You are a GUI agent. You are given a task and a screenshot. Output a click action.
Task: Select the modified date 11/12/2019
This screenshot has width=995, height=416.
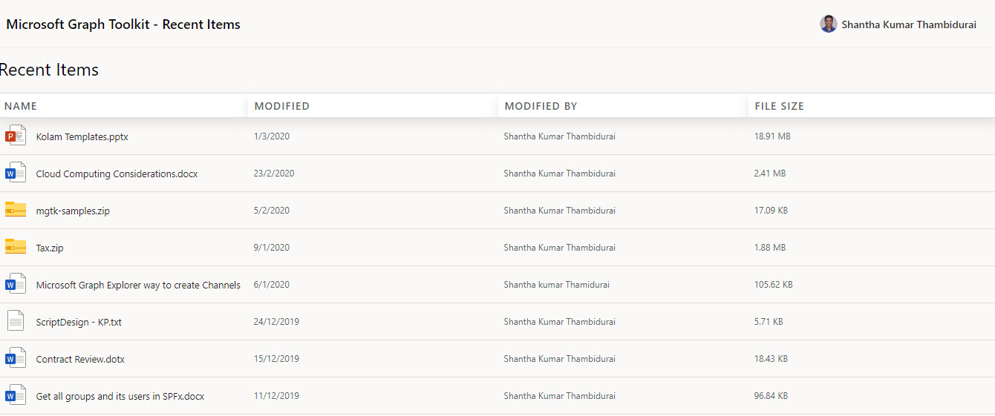click(x=276, y=396)
